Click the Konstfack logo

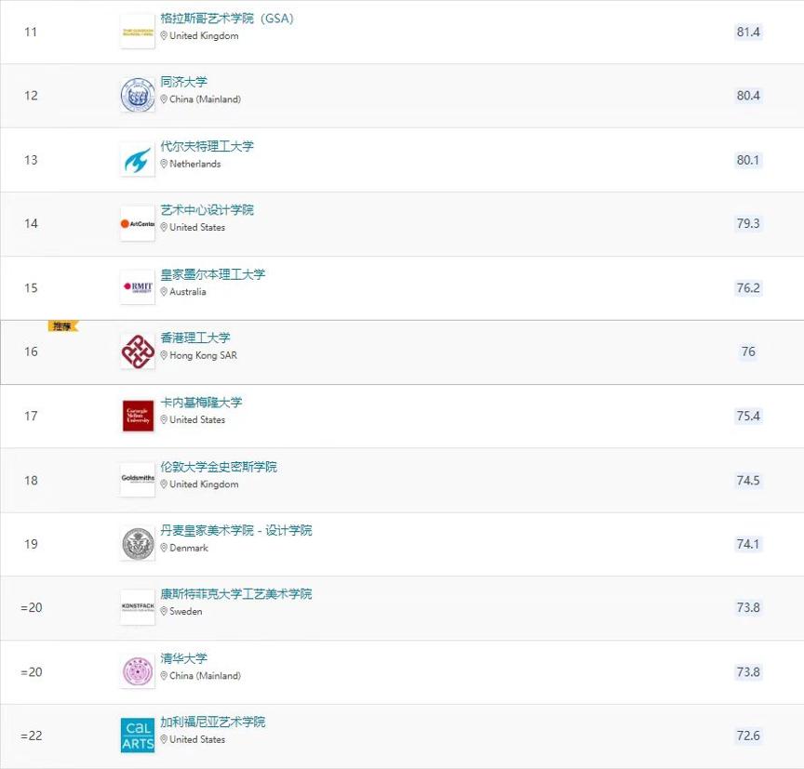[x=138, y=607]
